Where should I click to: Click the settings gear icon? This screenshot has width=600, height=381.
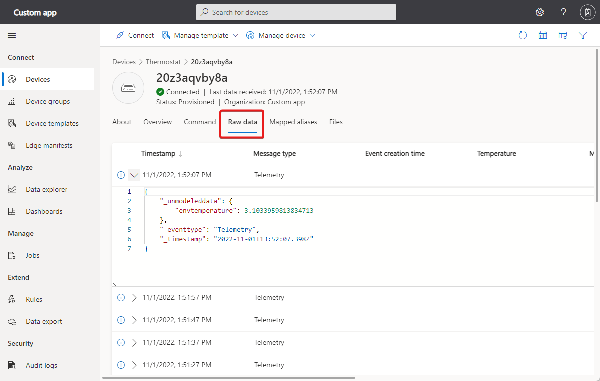[x=540, y=12]
